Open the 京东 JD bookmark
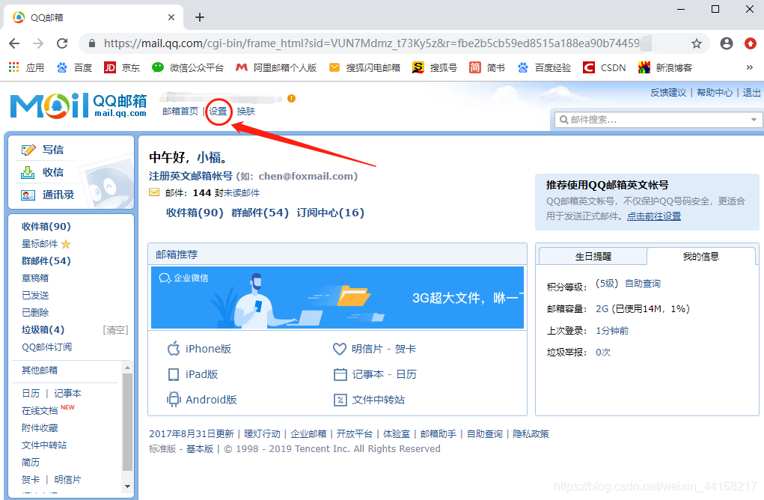The height and width of the screenshot is (500, 764). click(x=122, y=67)
